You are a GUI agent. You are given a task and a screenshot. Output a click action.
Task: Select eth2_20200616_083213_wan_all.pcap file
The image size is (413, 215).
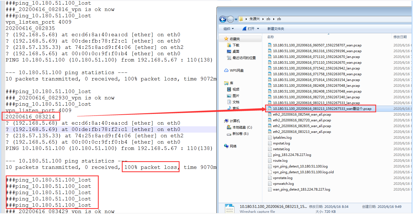click(302, 132)
